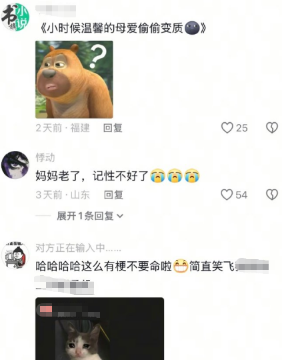Expand 展开1条回复 replies

point(90,216)
